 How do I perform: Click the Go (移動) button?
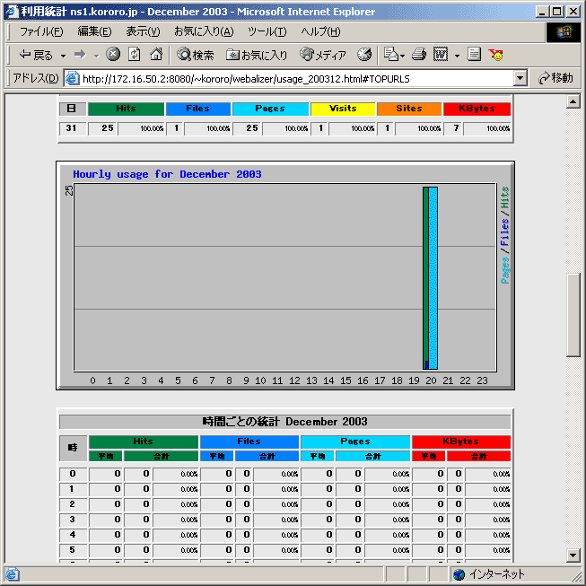pos(555,78)
